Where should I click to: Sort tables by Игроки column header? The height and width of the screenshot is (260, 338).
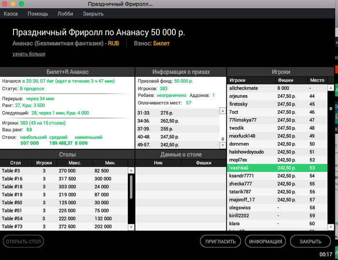44,163
